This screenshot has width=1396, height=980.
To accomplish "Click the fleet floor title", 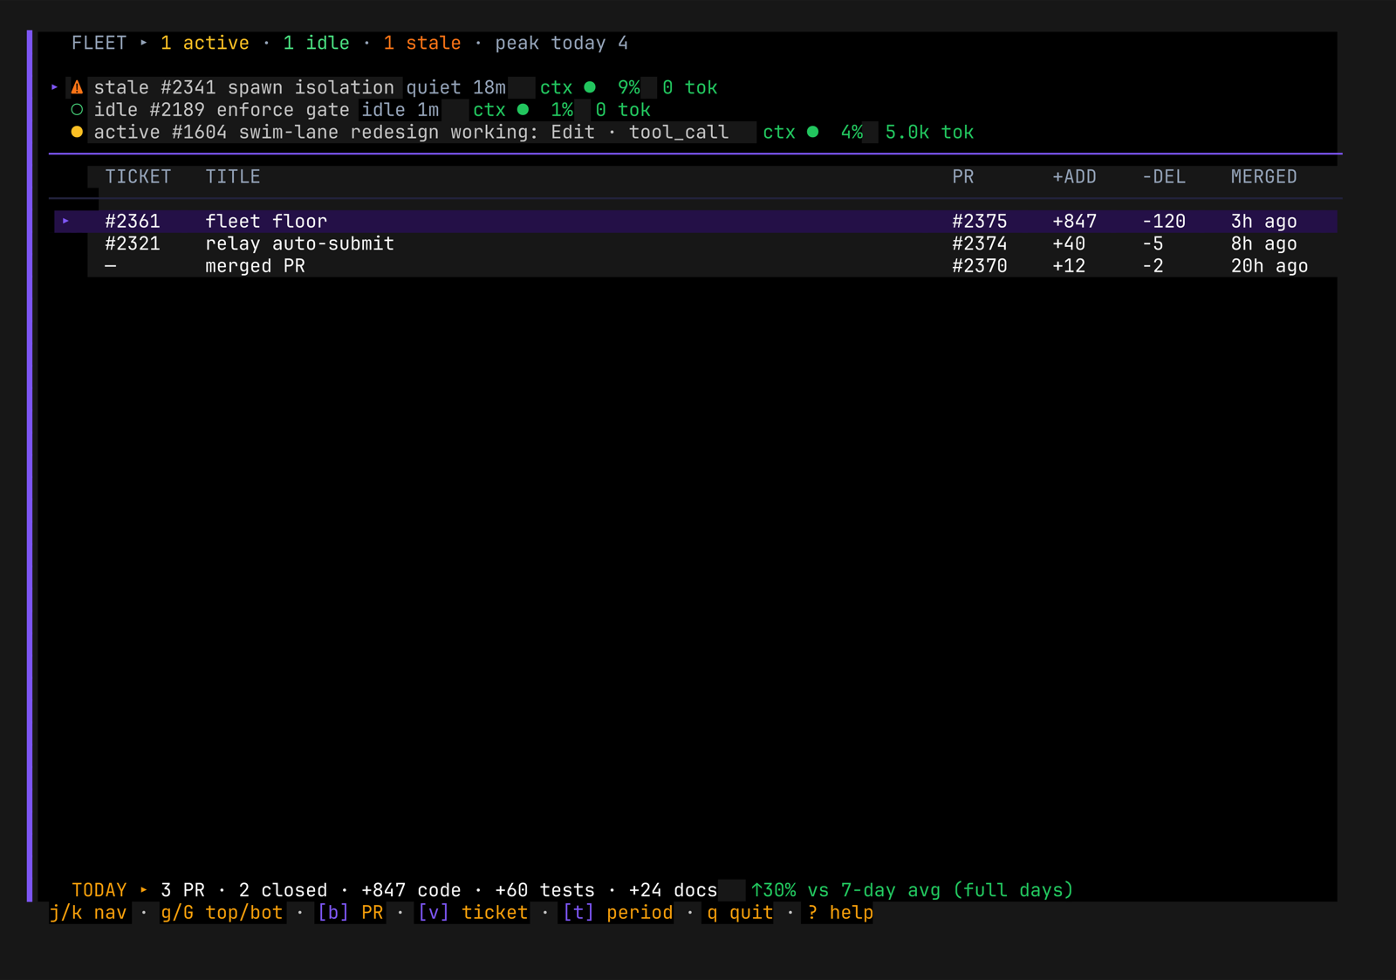I will pyautogui.click(x=266, y=222).
